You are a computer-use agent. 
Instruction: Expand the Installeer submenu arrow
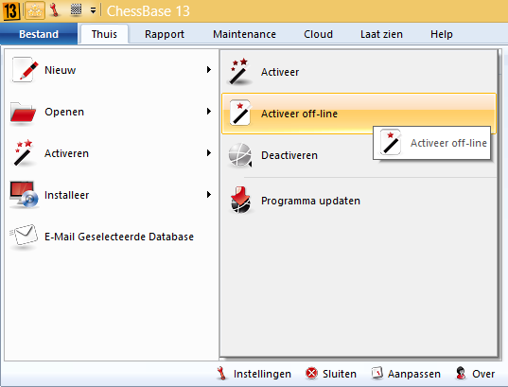pyautogui.click(x=209, y=195)
